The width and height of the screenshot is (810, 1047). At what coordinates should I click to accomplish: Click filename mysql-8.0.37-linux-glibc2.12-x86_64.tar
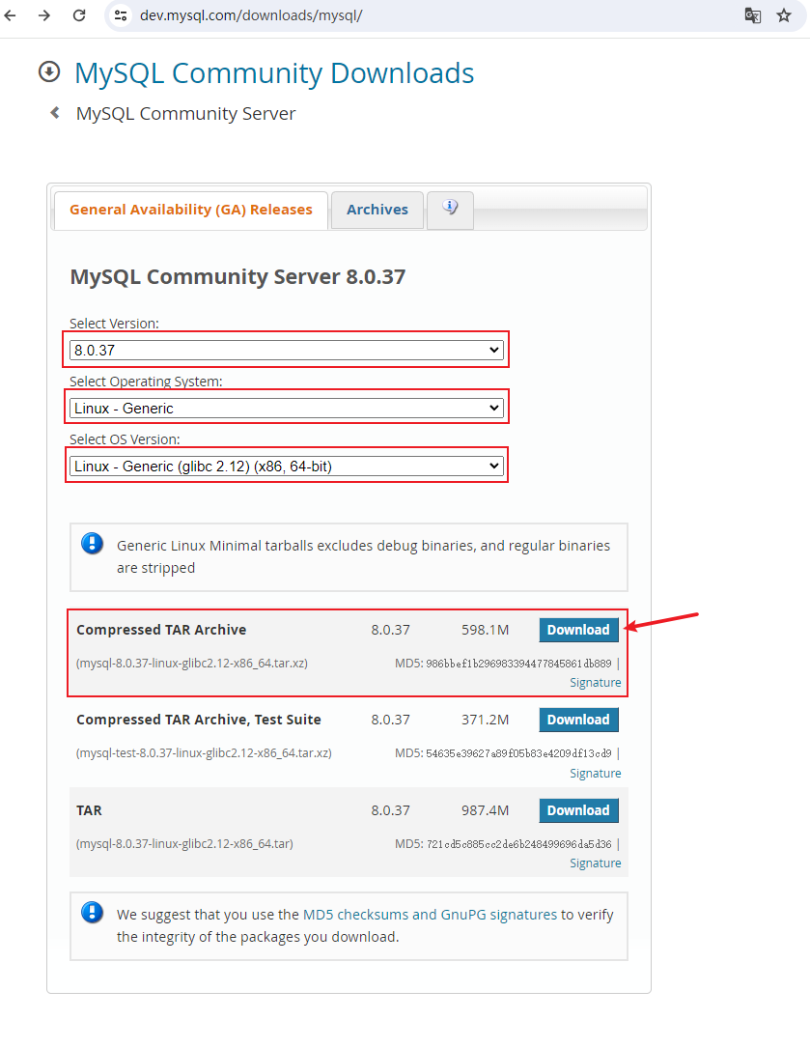[184, 843]
